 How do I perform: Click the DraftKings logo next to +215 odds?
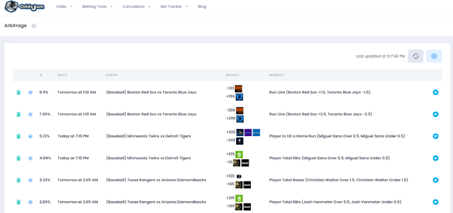pos(239,198)
